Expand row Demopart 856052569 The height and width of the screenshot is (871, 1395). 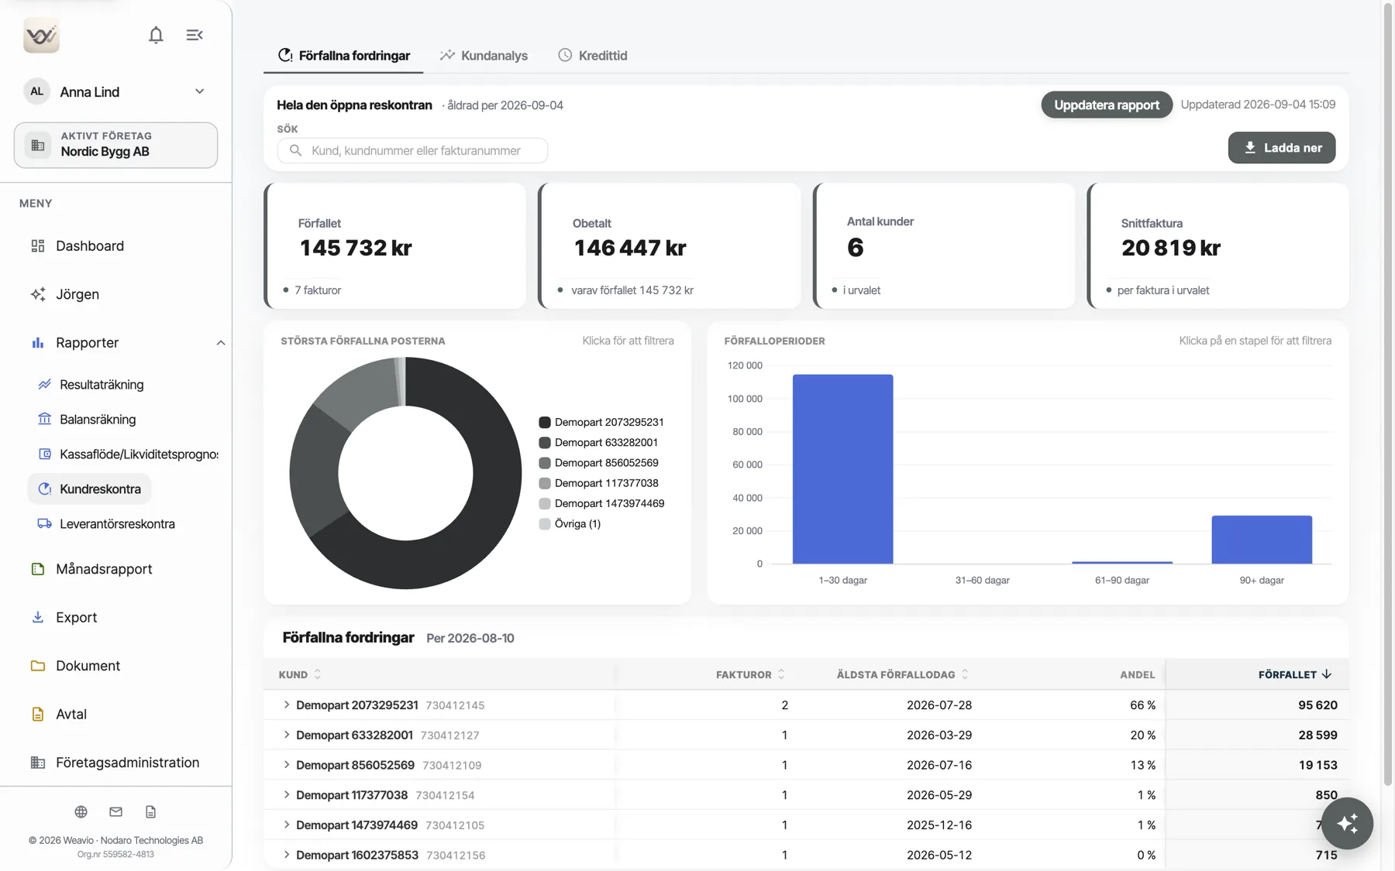tap(287, 765)
